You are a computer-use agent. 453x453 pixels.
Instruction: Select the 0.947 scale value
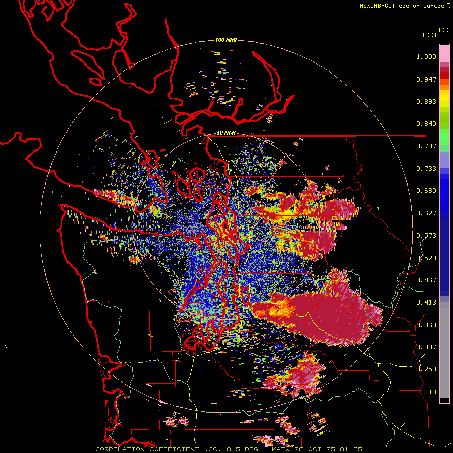click(x=426, y=79)
